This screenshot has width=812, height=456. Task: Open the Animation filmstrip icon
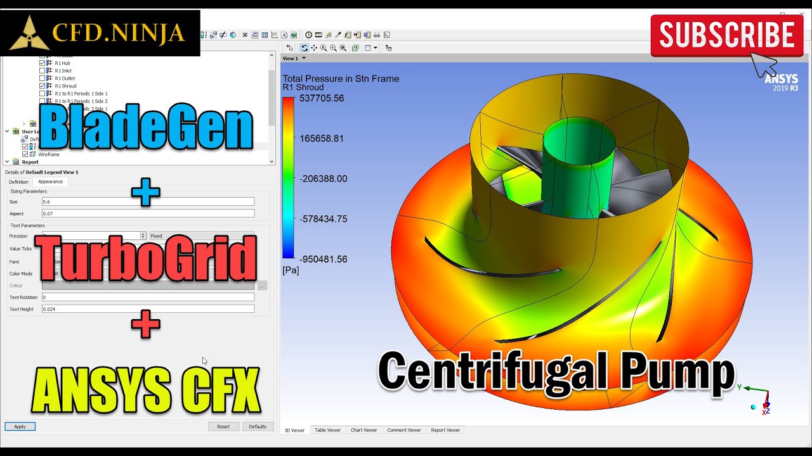(x=318, y=35)
